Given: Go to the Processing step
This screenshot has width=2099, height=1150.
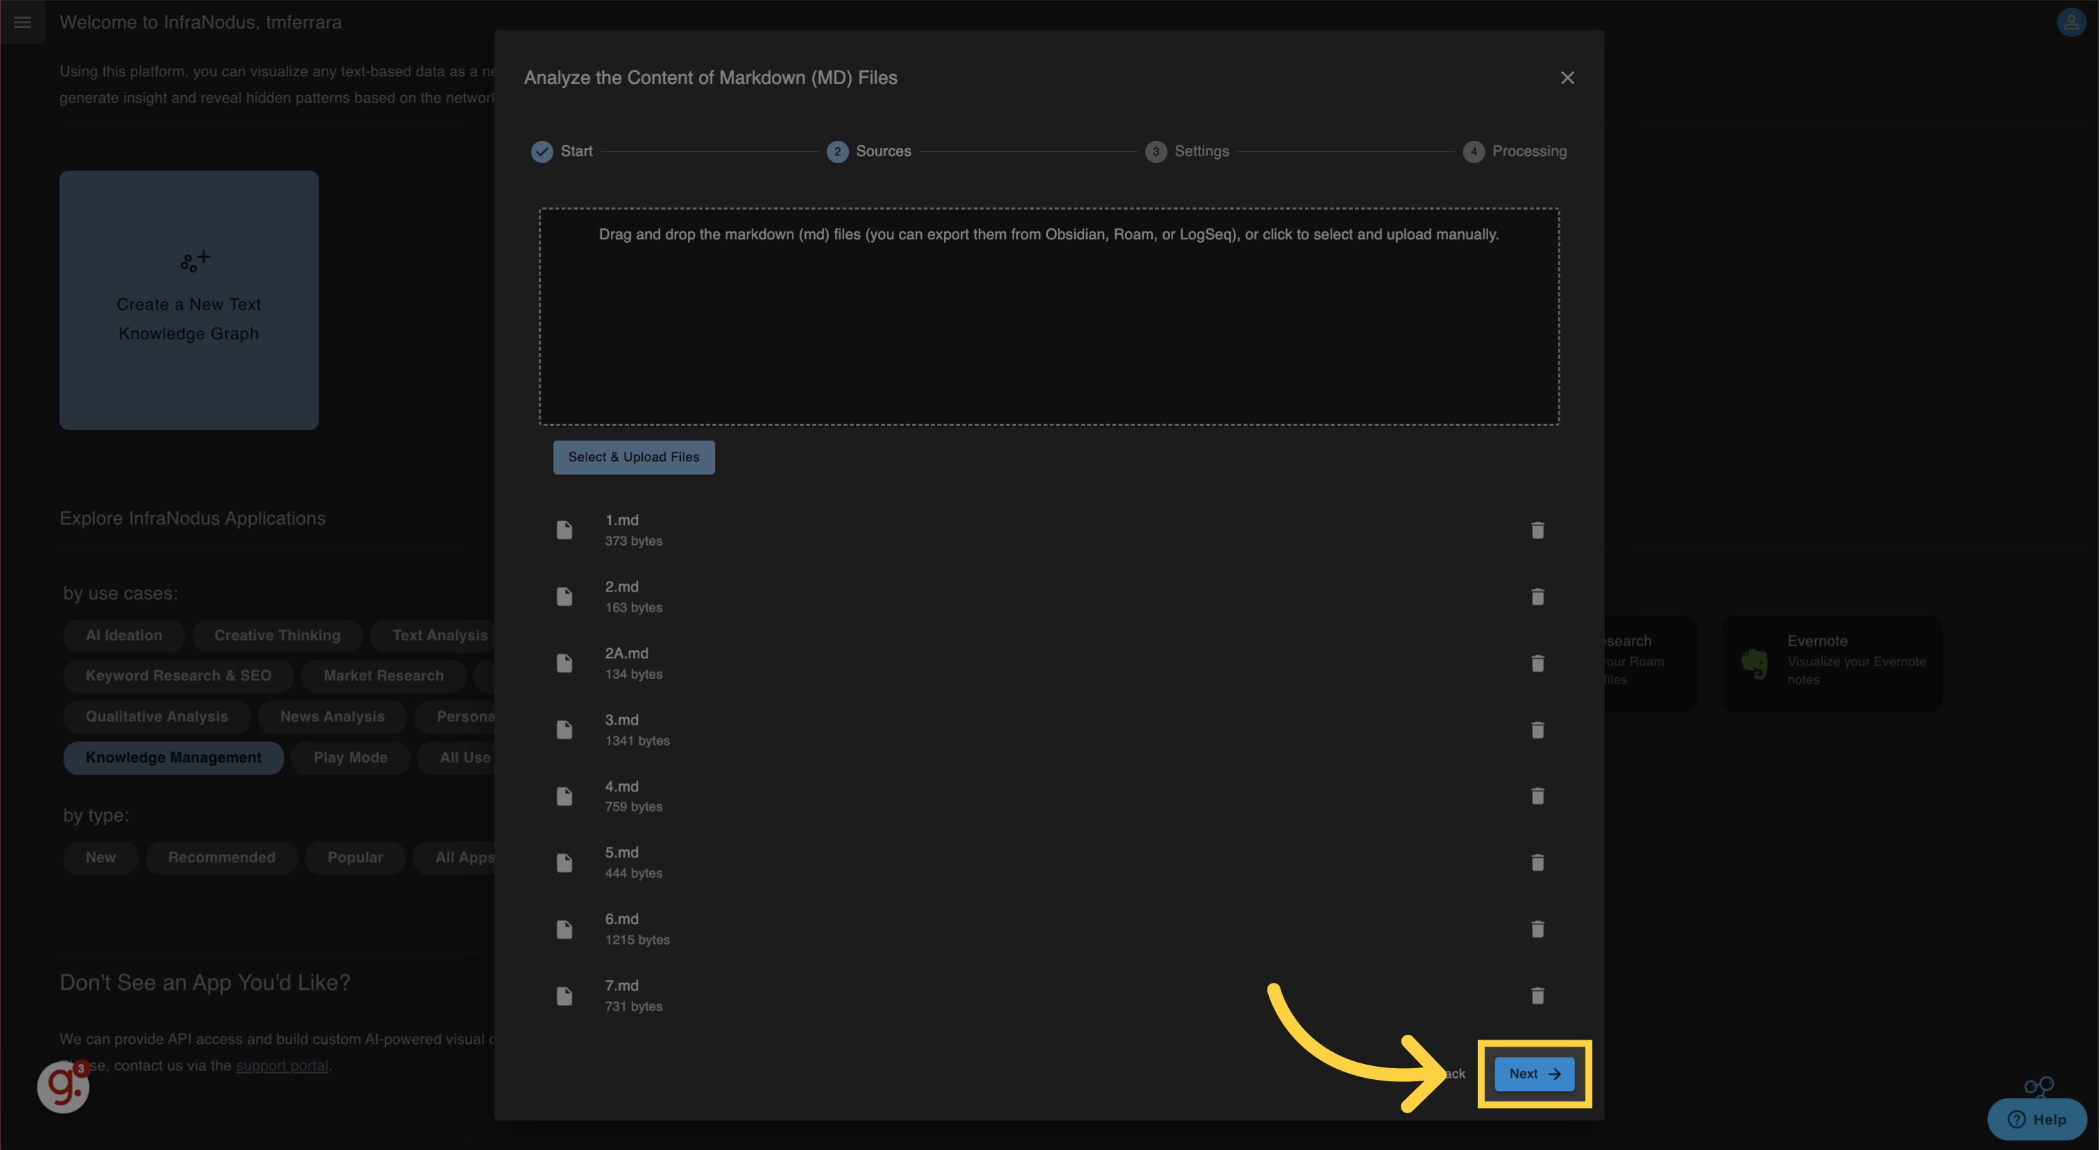Looking at the screenshot, I should tap(1515, 151).
